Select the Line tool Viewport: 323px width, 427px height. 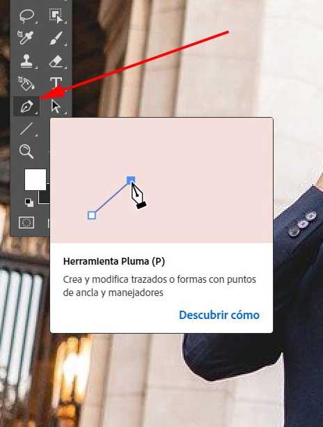[26, 129]
